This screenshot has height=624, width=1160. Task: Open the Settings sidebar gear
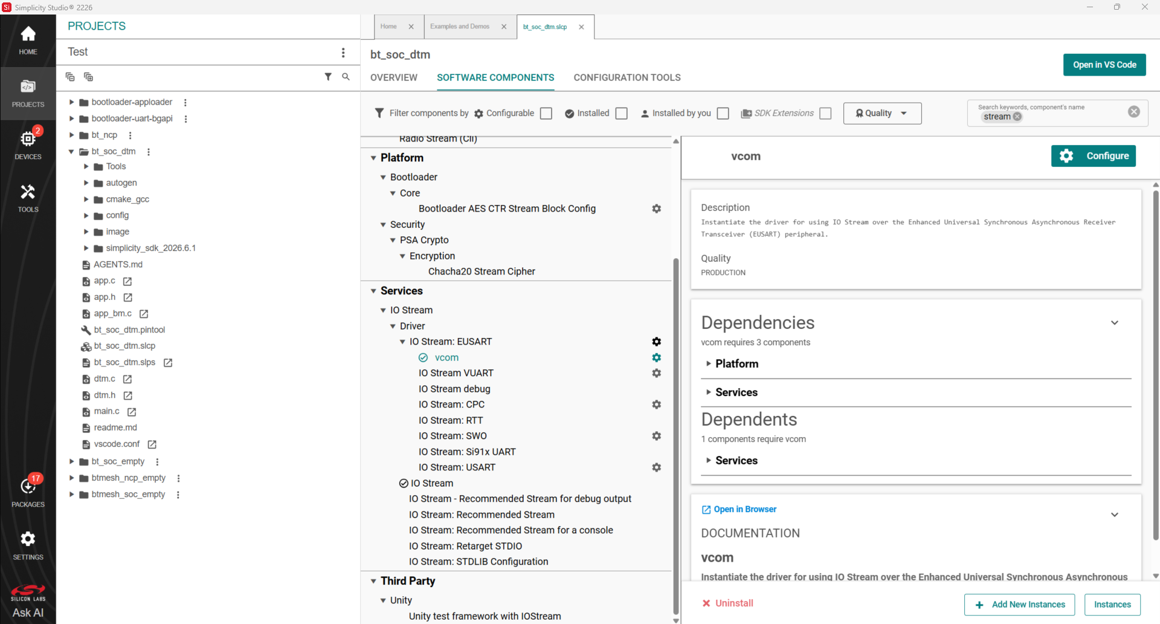click(28, 545)
